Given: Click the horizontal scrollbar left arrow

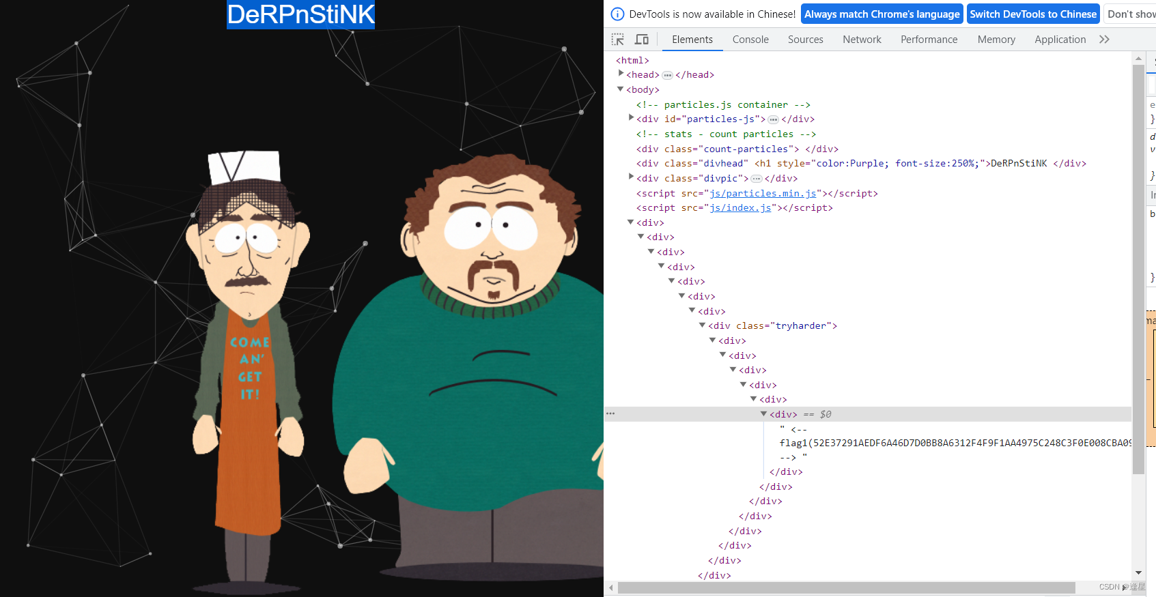Looking at the screenshot, I should [x=611, y=587].
